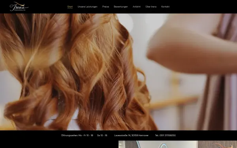Click Saturday hours Sa 10 - 16

tap(102, 135)
